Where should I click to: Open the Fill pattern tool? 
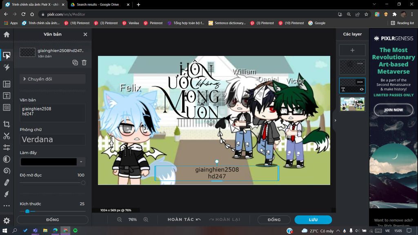[x=7, y=107]
